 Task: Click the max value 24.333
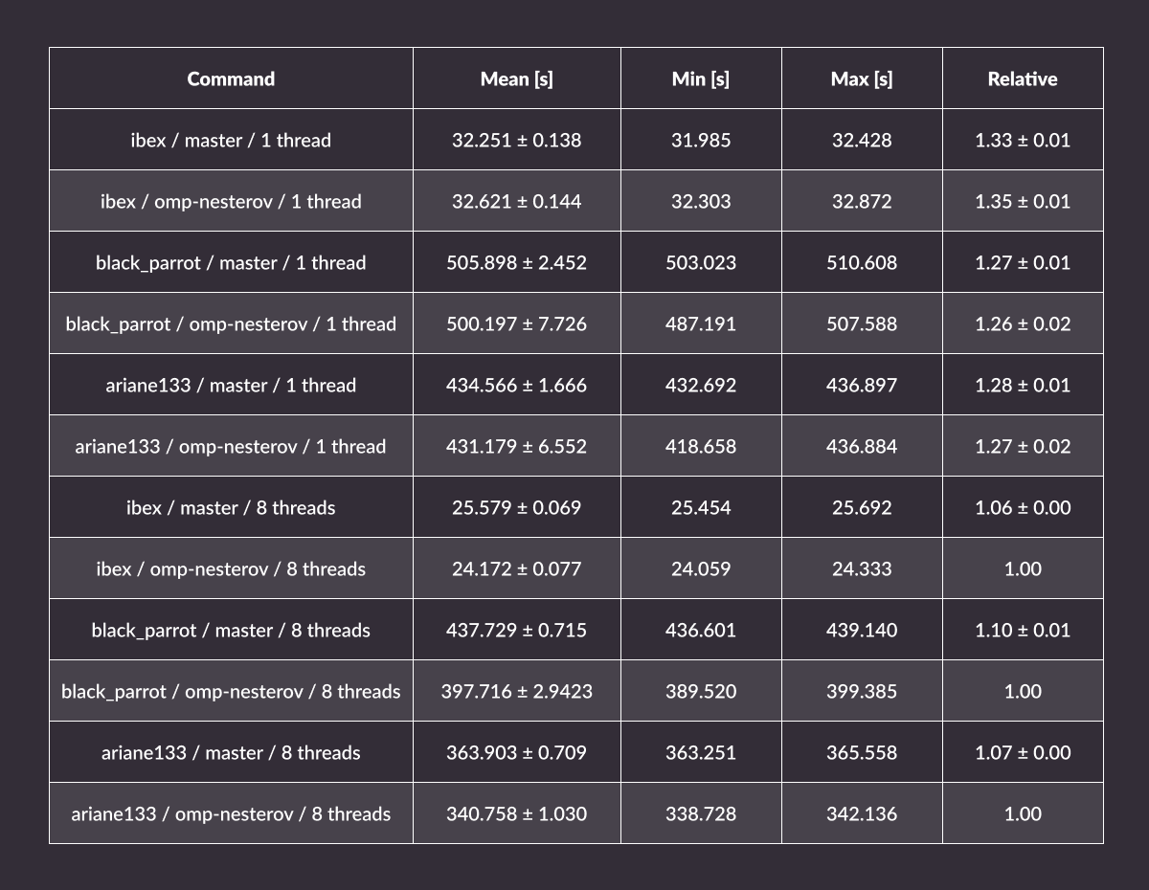[x=862, y=568]
